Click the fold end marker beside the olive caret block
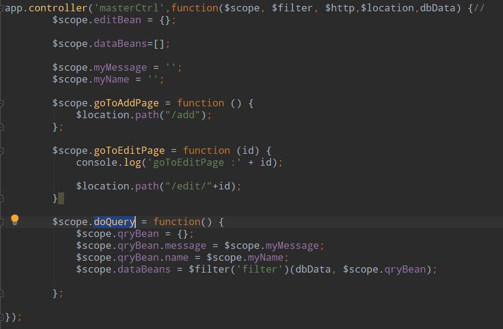Image resolution: width=503 pixels, height=329 pixels. [1, 198]
